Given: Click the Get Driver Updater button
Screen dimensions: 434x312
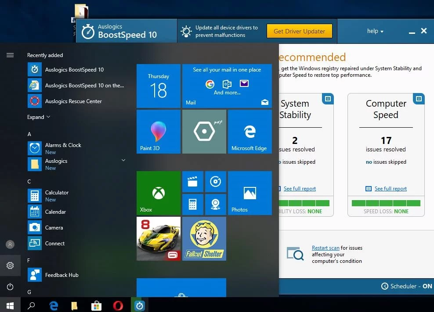Looking at the screenshot, I should point(299,31).
